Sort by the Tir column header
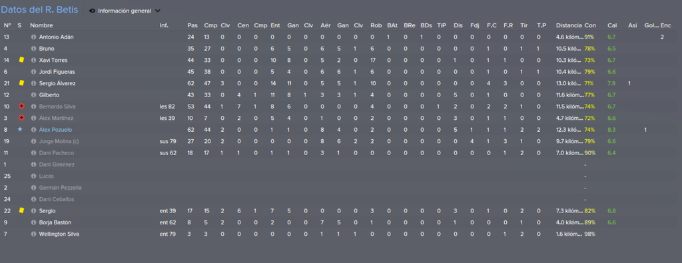 pyautogui.click(x=523, y=26)
